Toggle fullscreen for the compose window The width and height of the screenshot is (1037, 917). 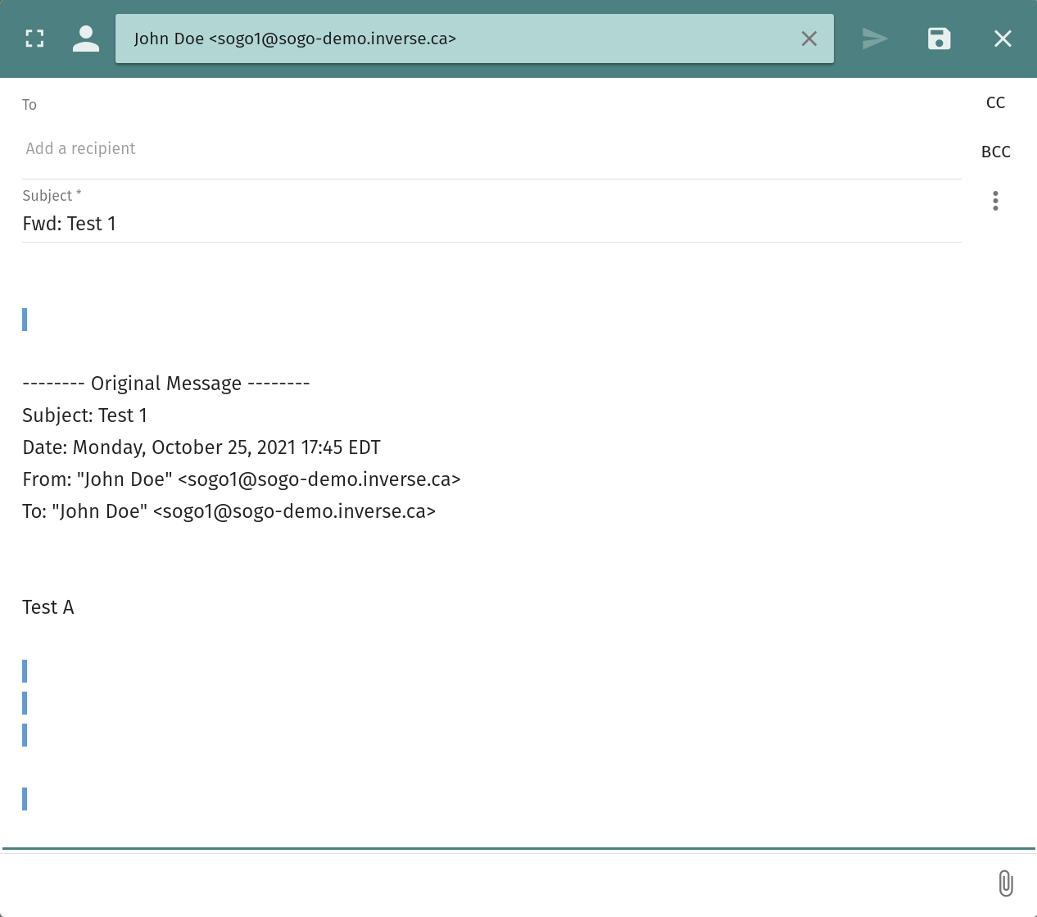34,39
